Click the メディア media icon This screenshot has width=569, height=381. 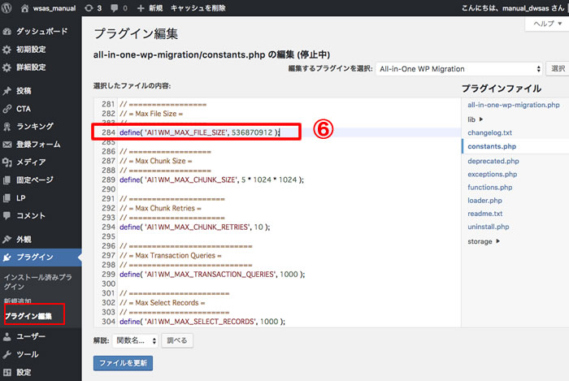pos(7,162)
